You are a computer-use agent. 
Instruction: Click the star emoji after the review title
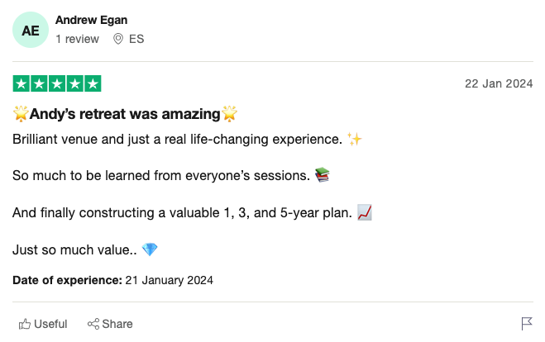tap(230, 113)
